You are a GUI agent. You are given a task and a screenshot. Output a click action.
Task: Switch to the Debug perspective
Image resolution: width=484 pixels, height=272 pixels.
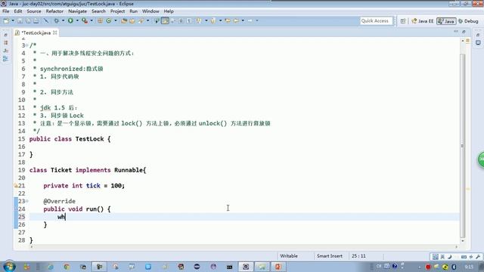click(468, 21)
